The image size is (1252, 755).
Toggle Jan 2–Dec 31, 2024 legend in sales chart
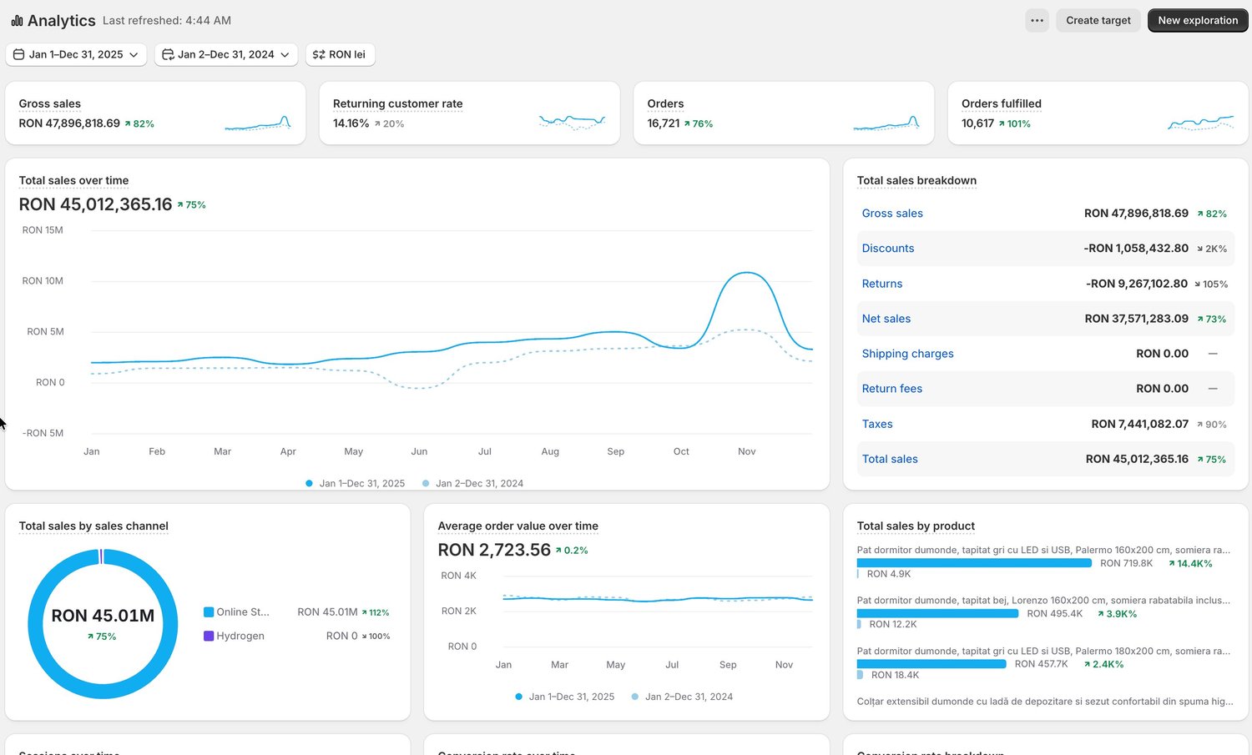pos(472,483)
